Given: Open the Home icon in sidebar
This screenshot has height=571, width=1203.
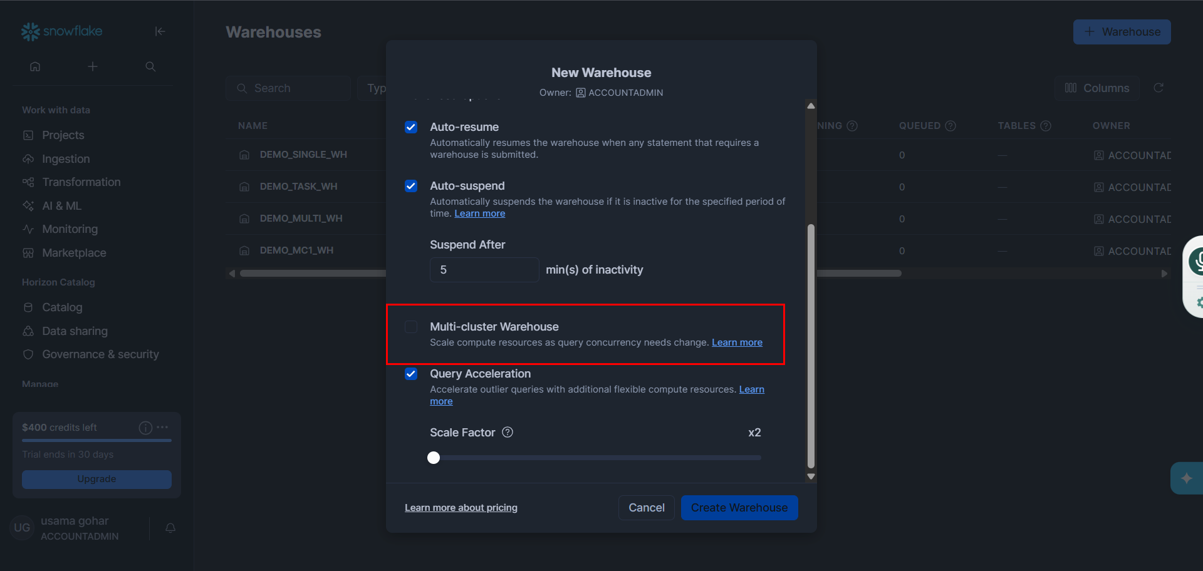Looking at the screenshot, I should [x=35, y=66].
